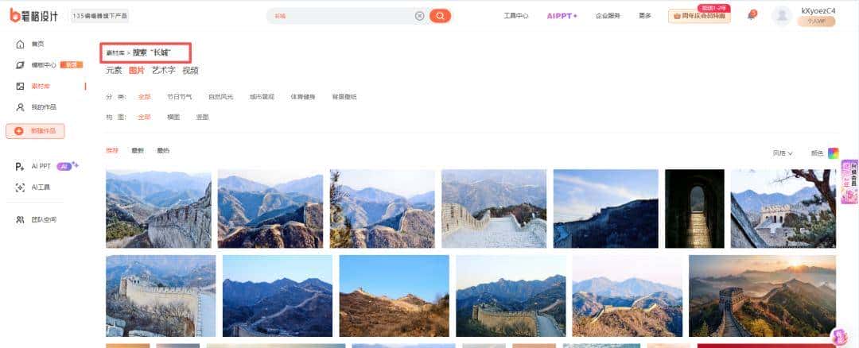The height and width of the screenshot is (348, 859).
Task: Open the snowy white wall steps photo
Action: [x=494, y=208]
